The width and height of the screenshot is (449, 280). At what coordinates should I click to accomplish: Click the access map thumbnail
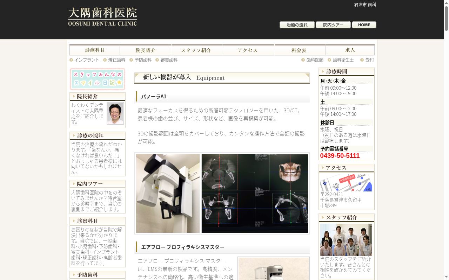coord(346,182)
